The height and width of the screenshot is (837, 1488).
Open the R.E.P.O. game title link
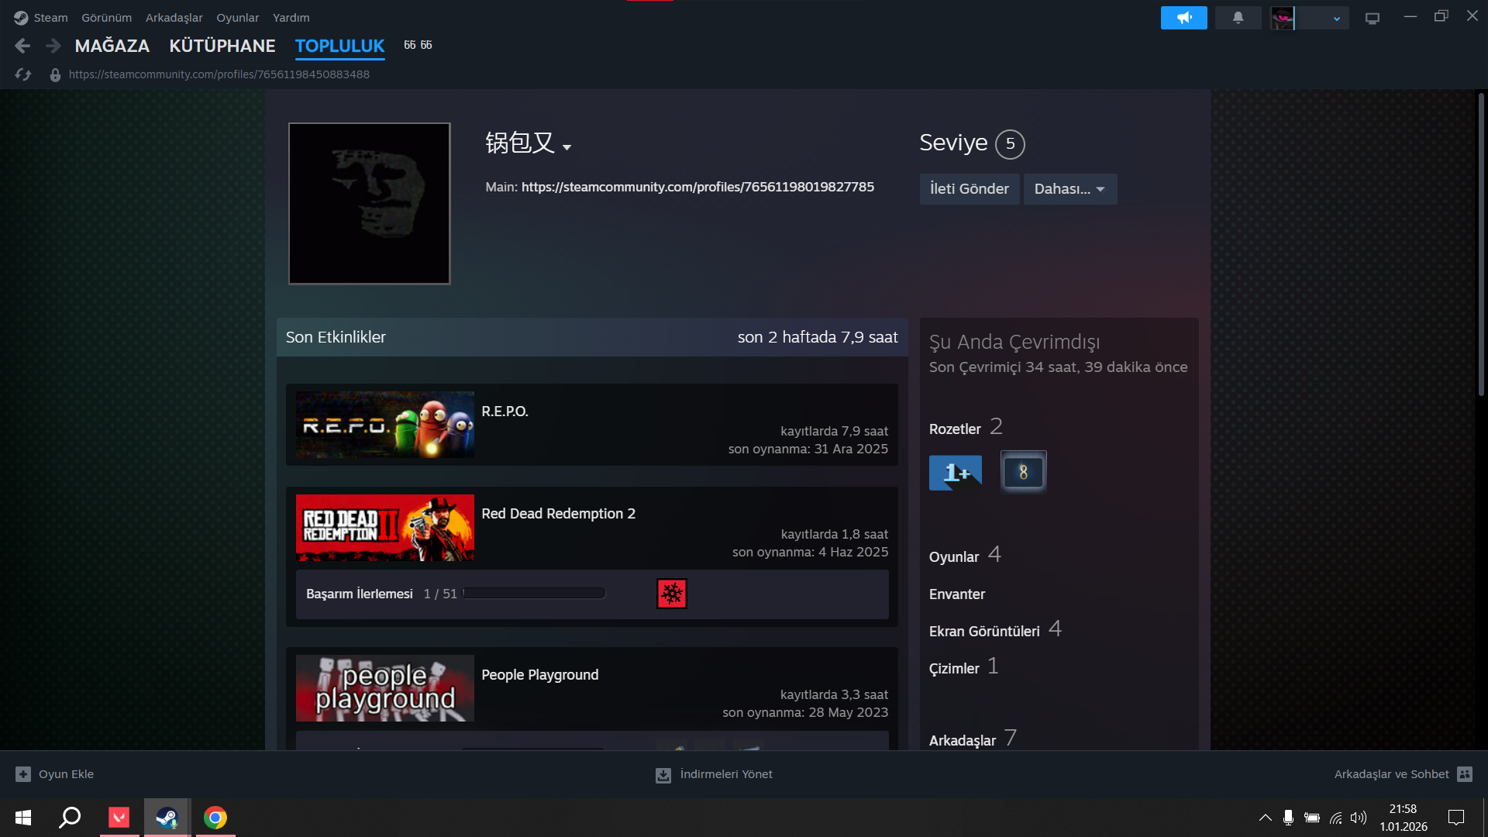click(x=505, y=412)
